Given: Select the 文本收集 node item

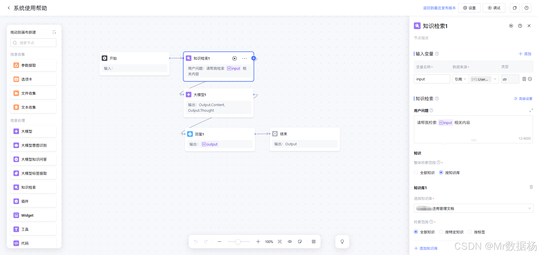Looking at the screenshot, I should 33,107.
